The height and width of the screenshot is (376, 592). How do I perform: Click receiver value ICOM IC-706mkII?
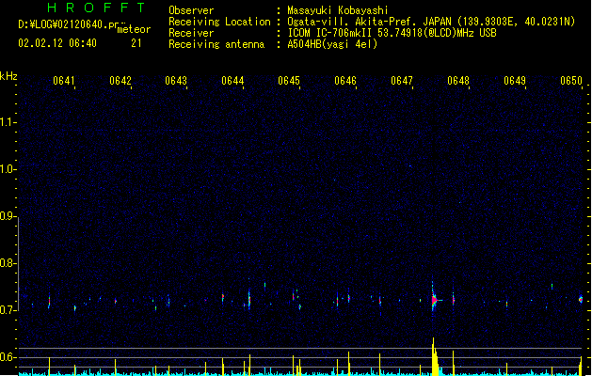[330, 33]
